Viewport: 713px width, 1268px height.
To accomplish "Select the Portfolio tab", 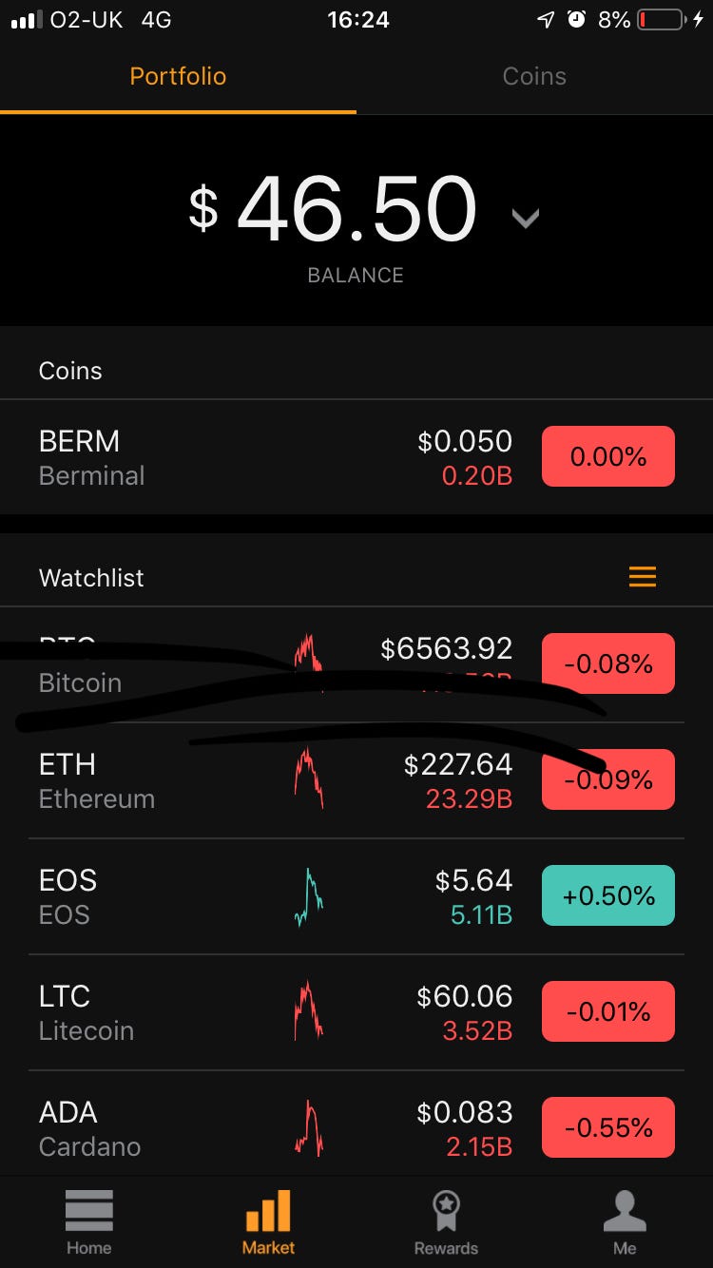I will [178, 76].
